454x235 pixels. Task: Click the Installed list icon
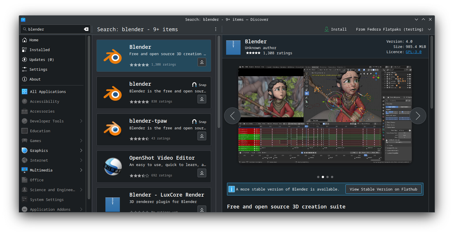point(25,50)
